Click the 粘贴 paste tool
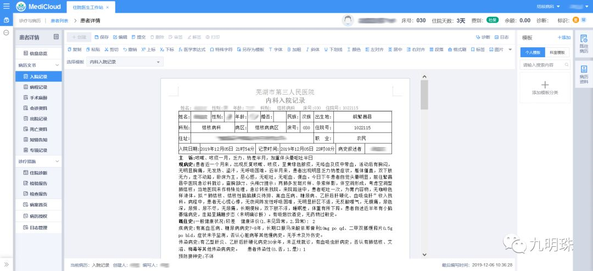Viewport: 593px width, 271px height. click(x=93, y=49)
